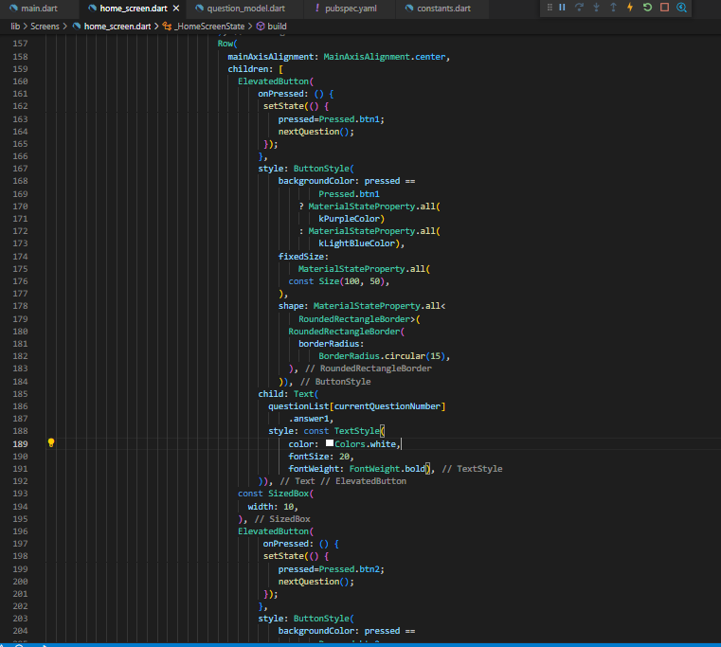Click 'nextQuestion();' on line 164
This screenshot has height=647, width=721.
pyautogui.click(x=315, y=132)
